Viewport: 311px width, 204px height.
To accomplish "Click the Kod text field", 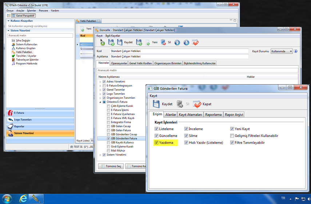I will [x=179, y=51].
